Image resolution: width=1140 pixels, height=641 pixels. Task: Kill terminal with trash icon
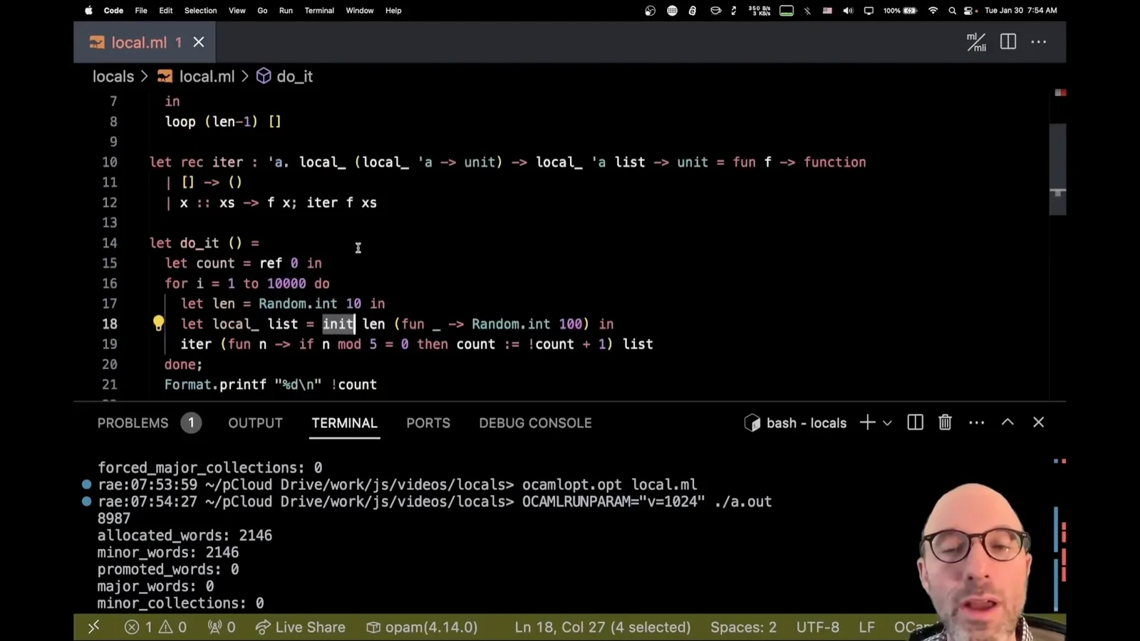945,423
